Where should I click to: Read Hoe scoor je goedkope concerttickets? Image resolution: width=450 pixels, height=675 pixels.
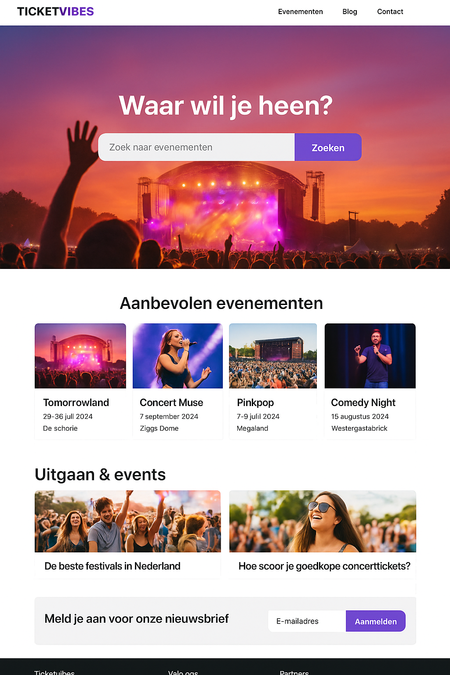324,566
